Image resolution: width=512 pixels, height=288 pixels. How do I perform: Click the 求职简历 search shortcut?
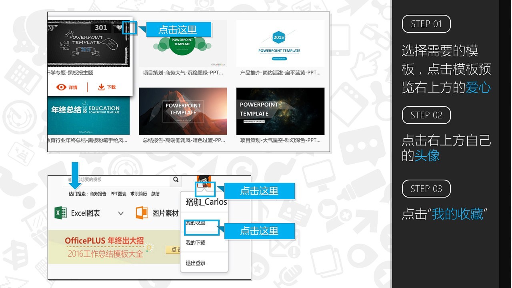(139, 194)
